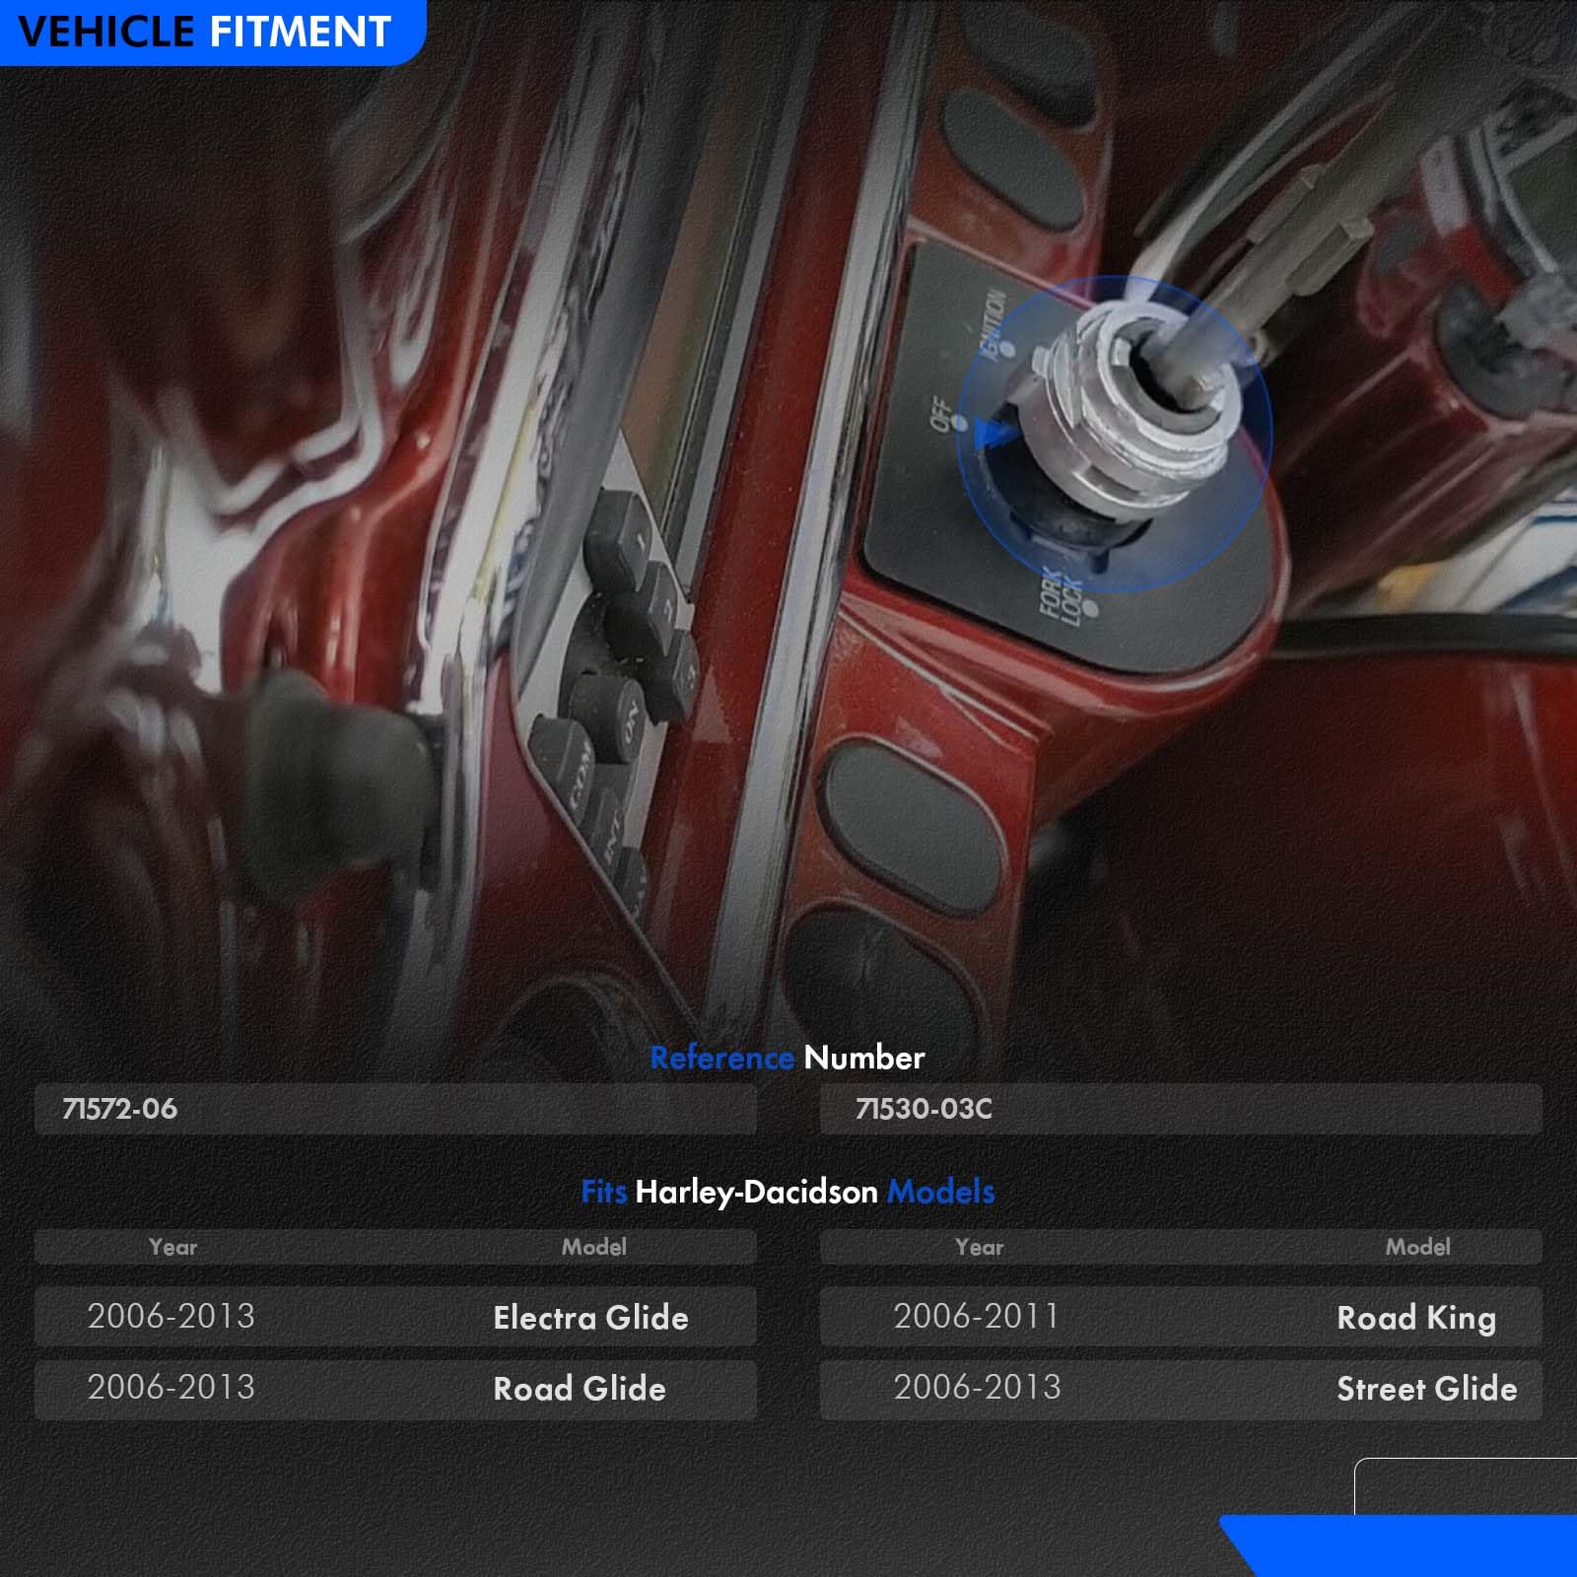Viewport: 1577px width, 1577px height.
Task: Select the Electra Glide model row
Action: [394, 1317]
